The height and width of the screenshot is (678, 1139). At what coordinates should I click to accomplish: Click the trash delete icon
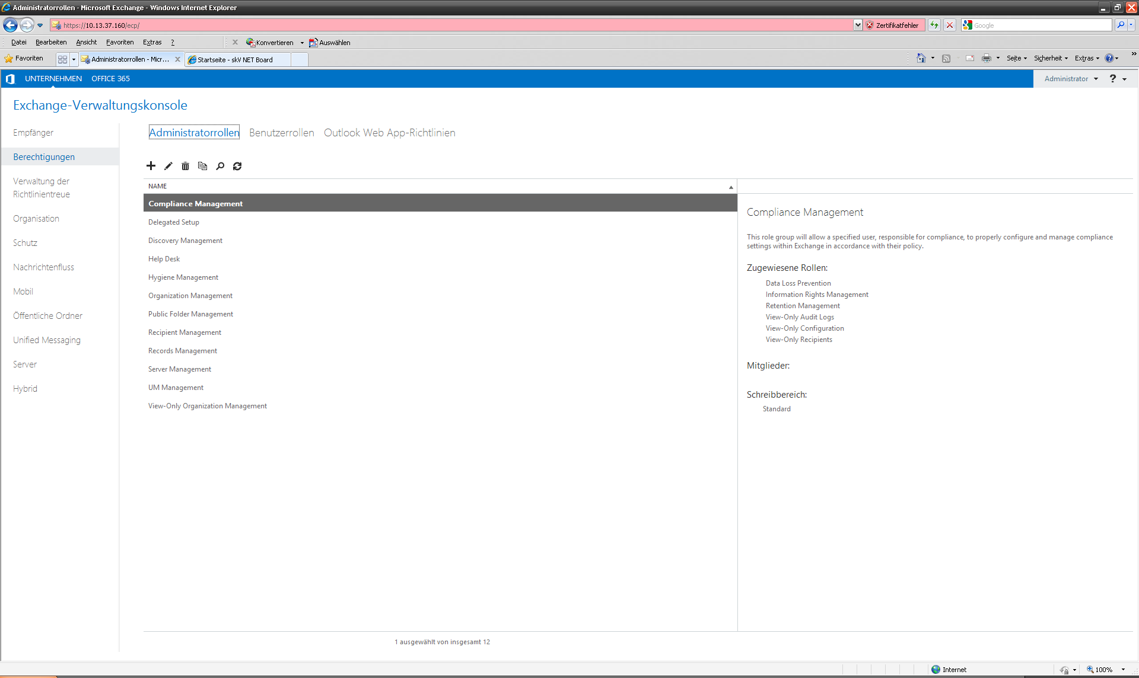click(x=185, y=166)
